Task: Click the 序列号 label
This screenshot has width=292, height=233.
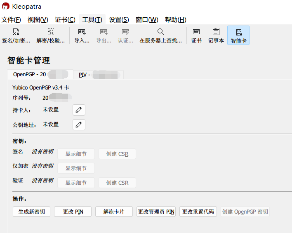Action: [21, 98]
